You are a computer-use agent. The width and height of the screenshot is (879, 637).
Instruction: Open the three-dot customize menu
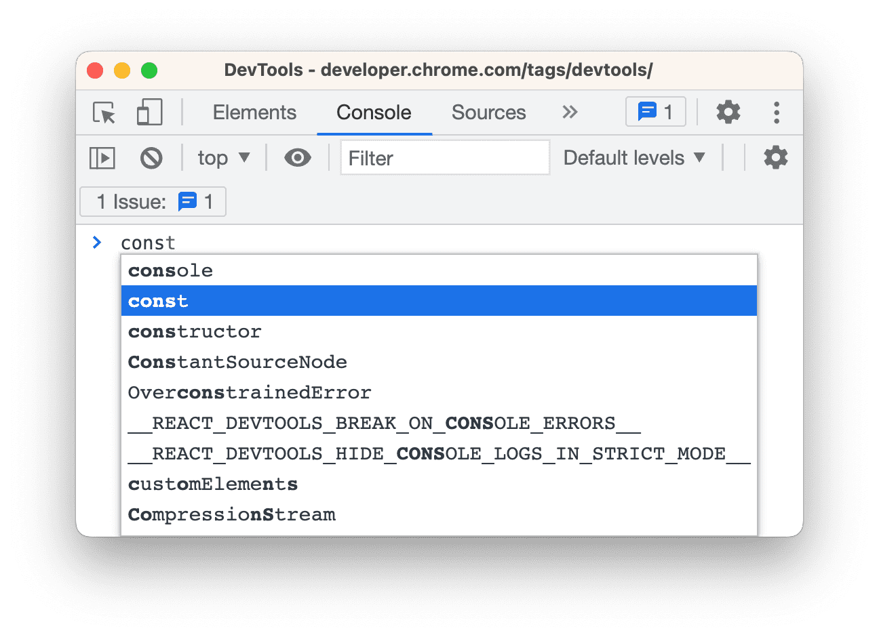point(776,112)
